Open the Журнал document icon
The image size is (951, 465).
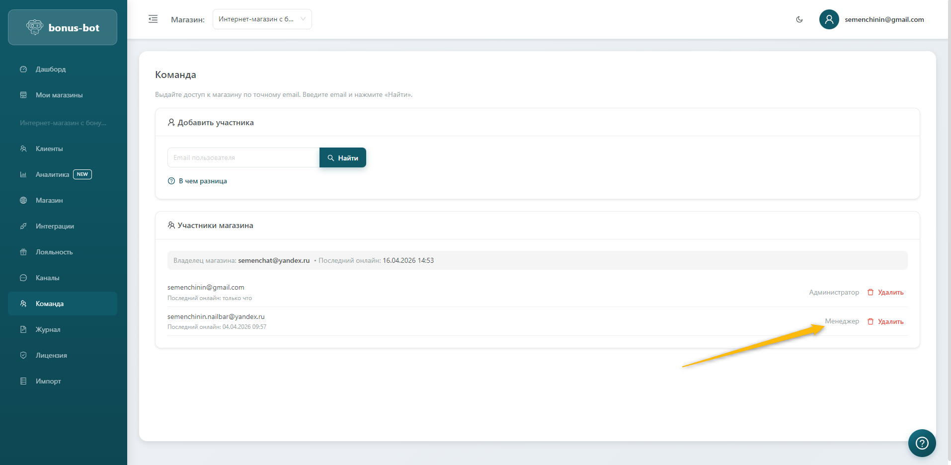(23, 329)
